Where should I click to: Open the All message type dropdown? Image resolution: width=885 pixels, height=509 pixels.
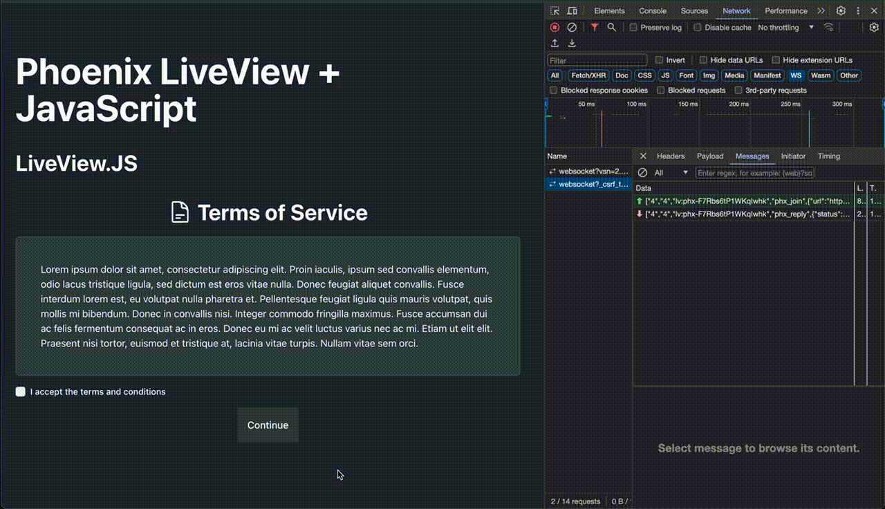pos(671,173)
